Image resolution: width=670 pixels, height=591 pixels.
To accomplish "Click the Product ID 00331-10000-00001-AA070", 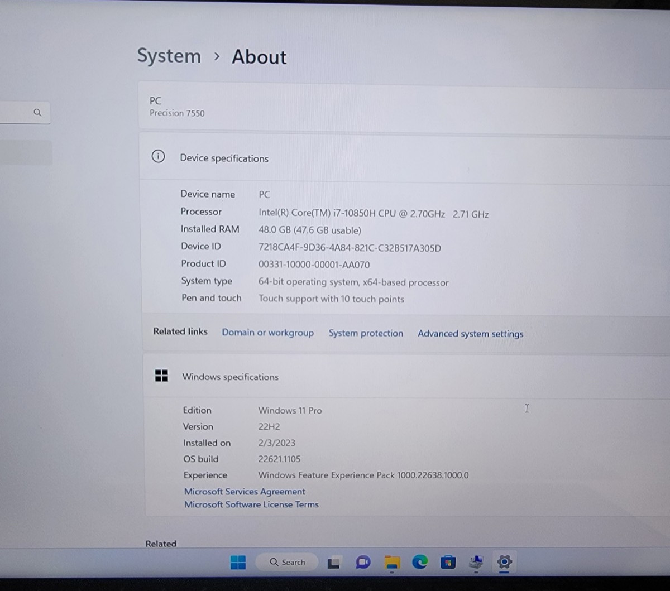I will click(314, 265).
